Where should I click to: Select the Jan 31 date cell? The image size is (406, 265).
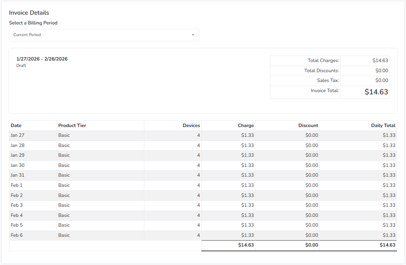tap(17, 175)
